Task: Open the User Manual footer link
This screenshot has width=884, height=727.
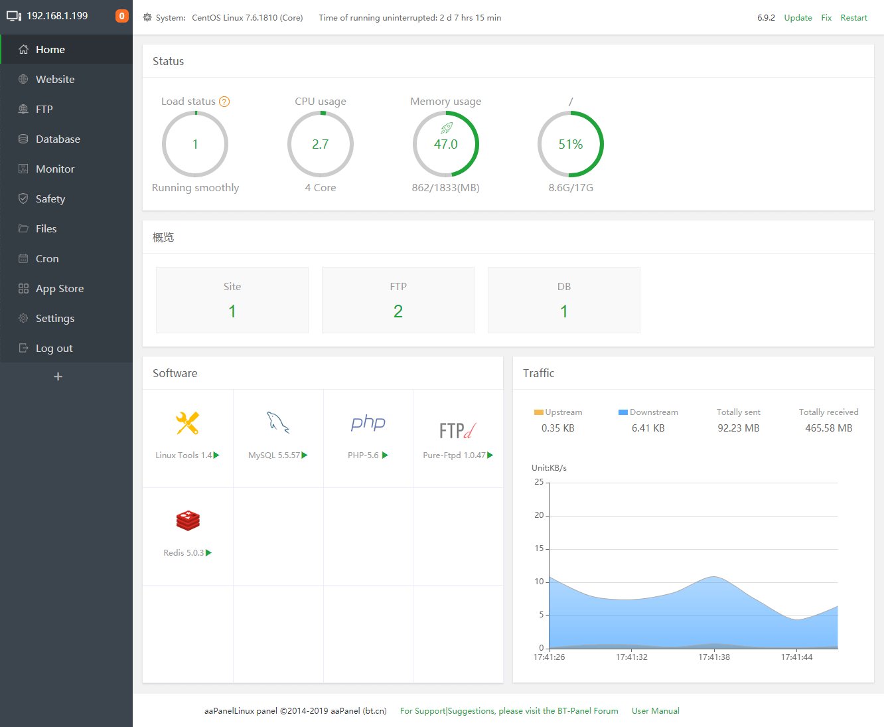Action: pos(655,710)
